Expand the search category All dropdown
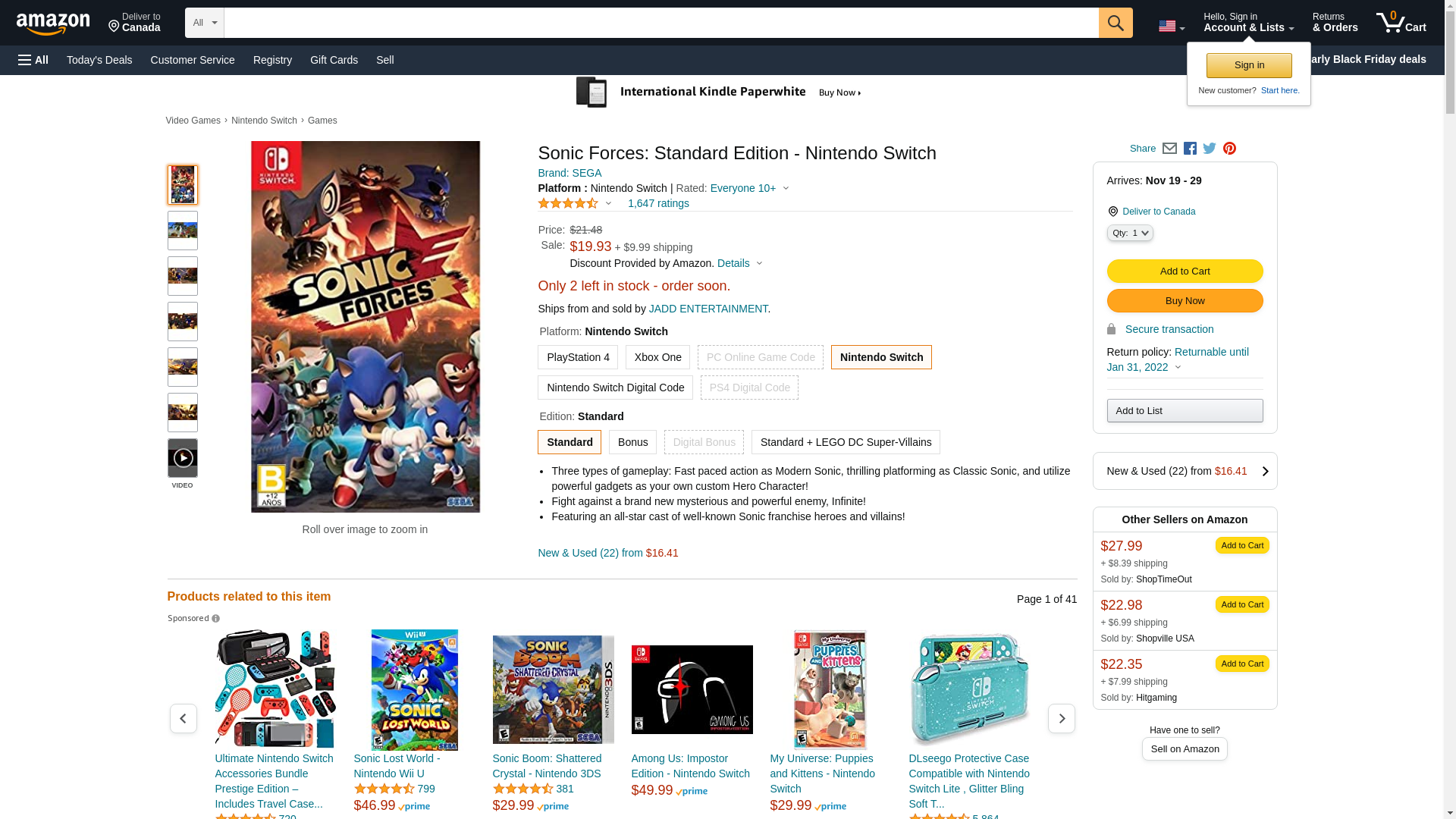The image size is (1456, 819). (x=204, y=23)
